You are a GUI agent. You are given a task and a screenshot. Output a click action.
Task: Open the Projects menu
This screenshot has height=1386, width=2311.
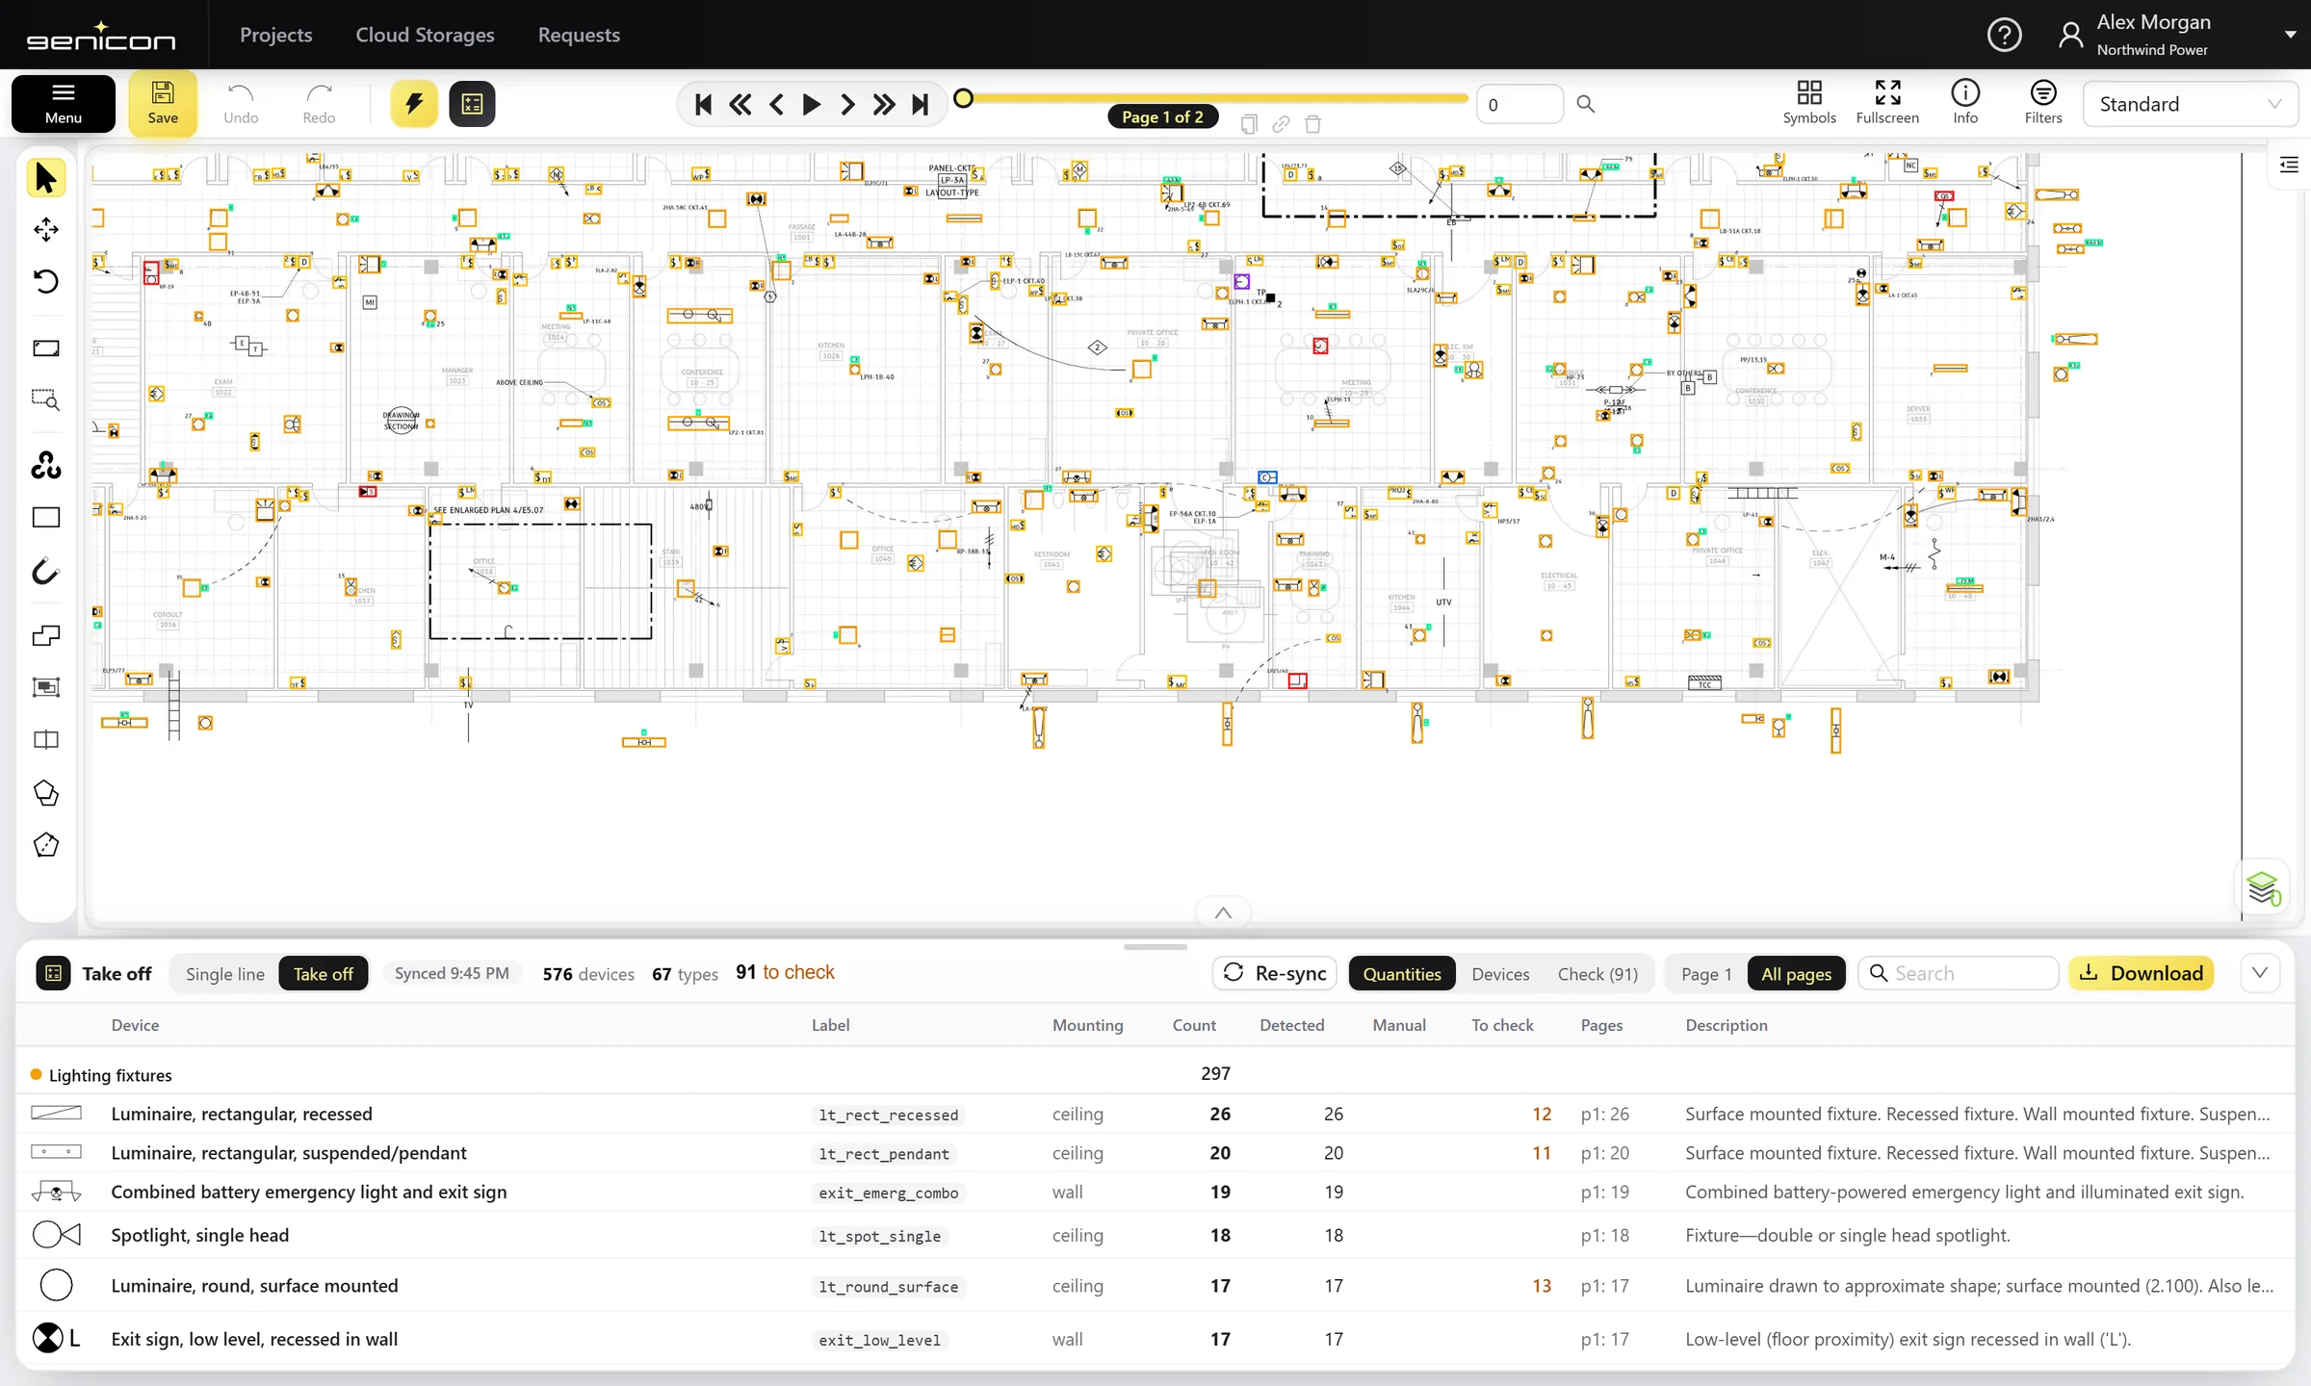[x=276, y=35]
